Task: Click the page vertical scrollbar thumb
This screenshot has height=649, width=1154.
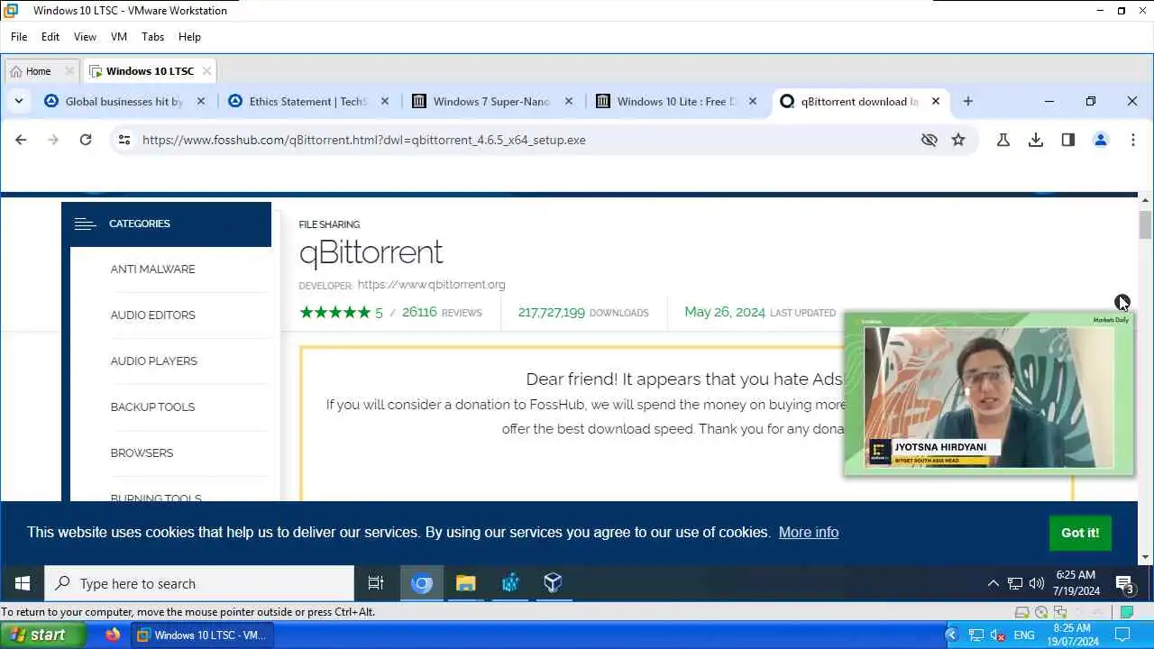Action: [1145, 225]
